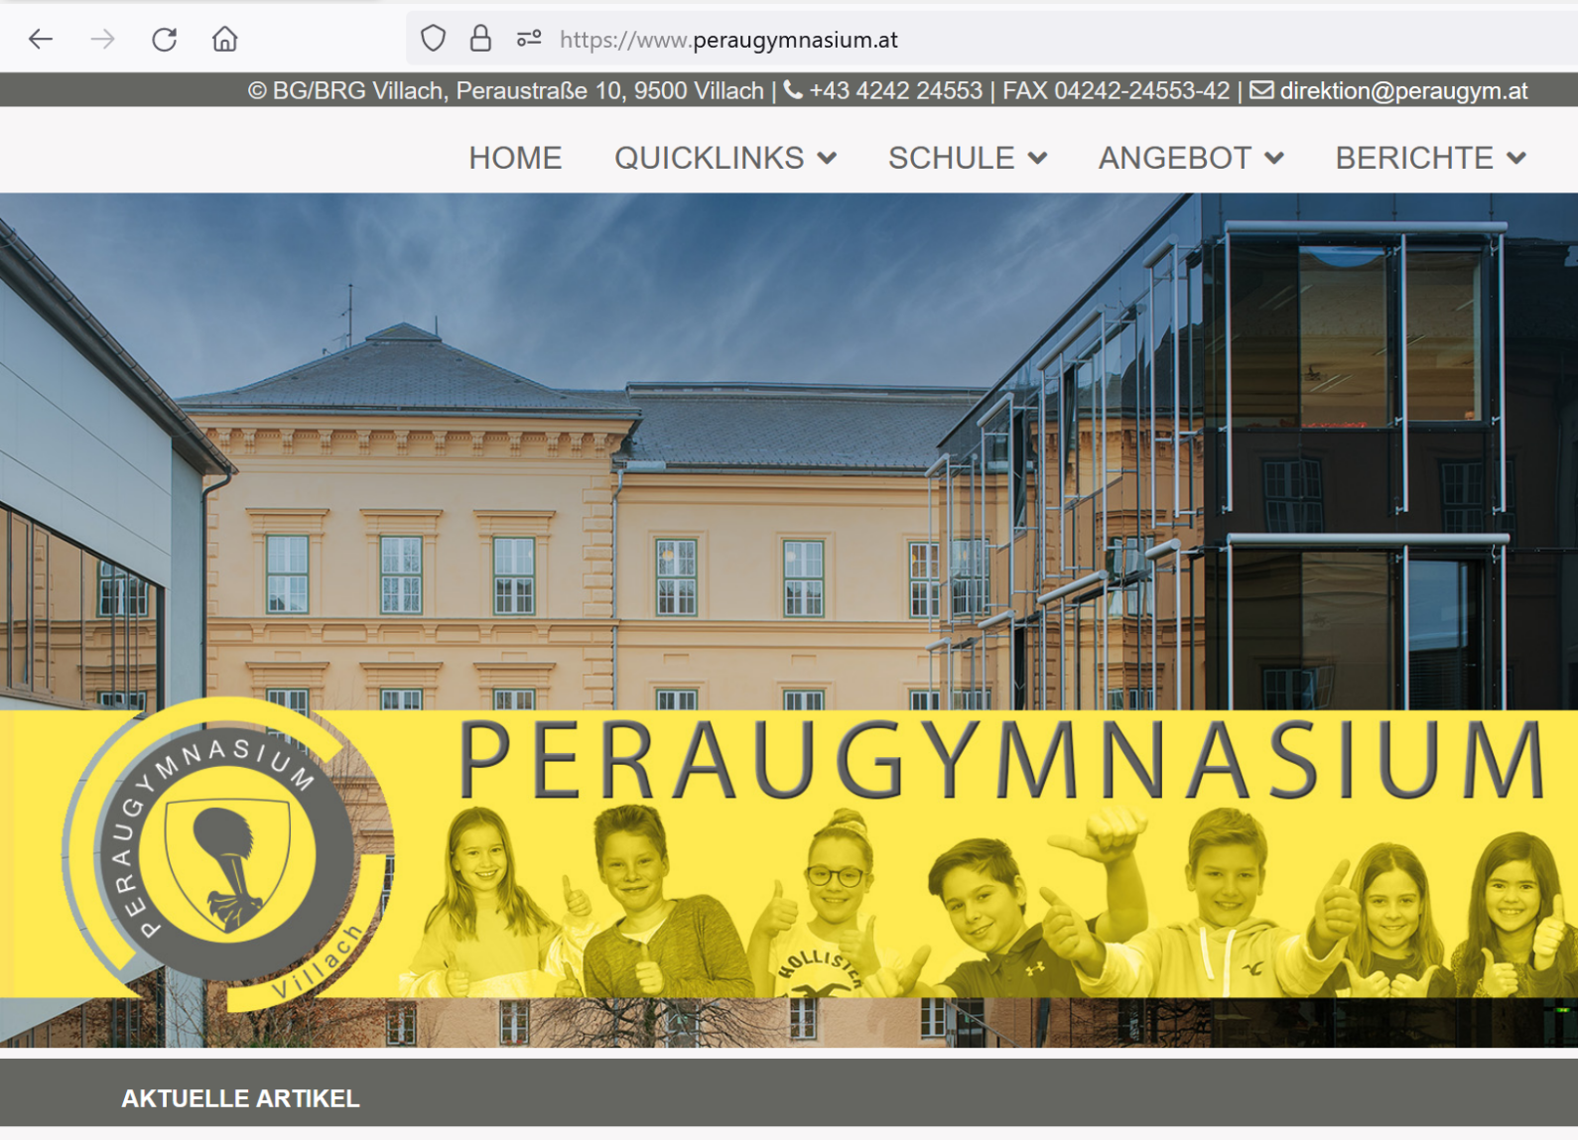1578x1140 pixels.
Task: Open the direktion@peraugym.at email link
Action: pos(1403,91)
